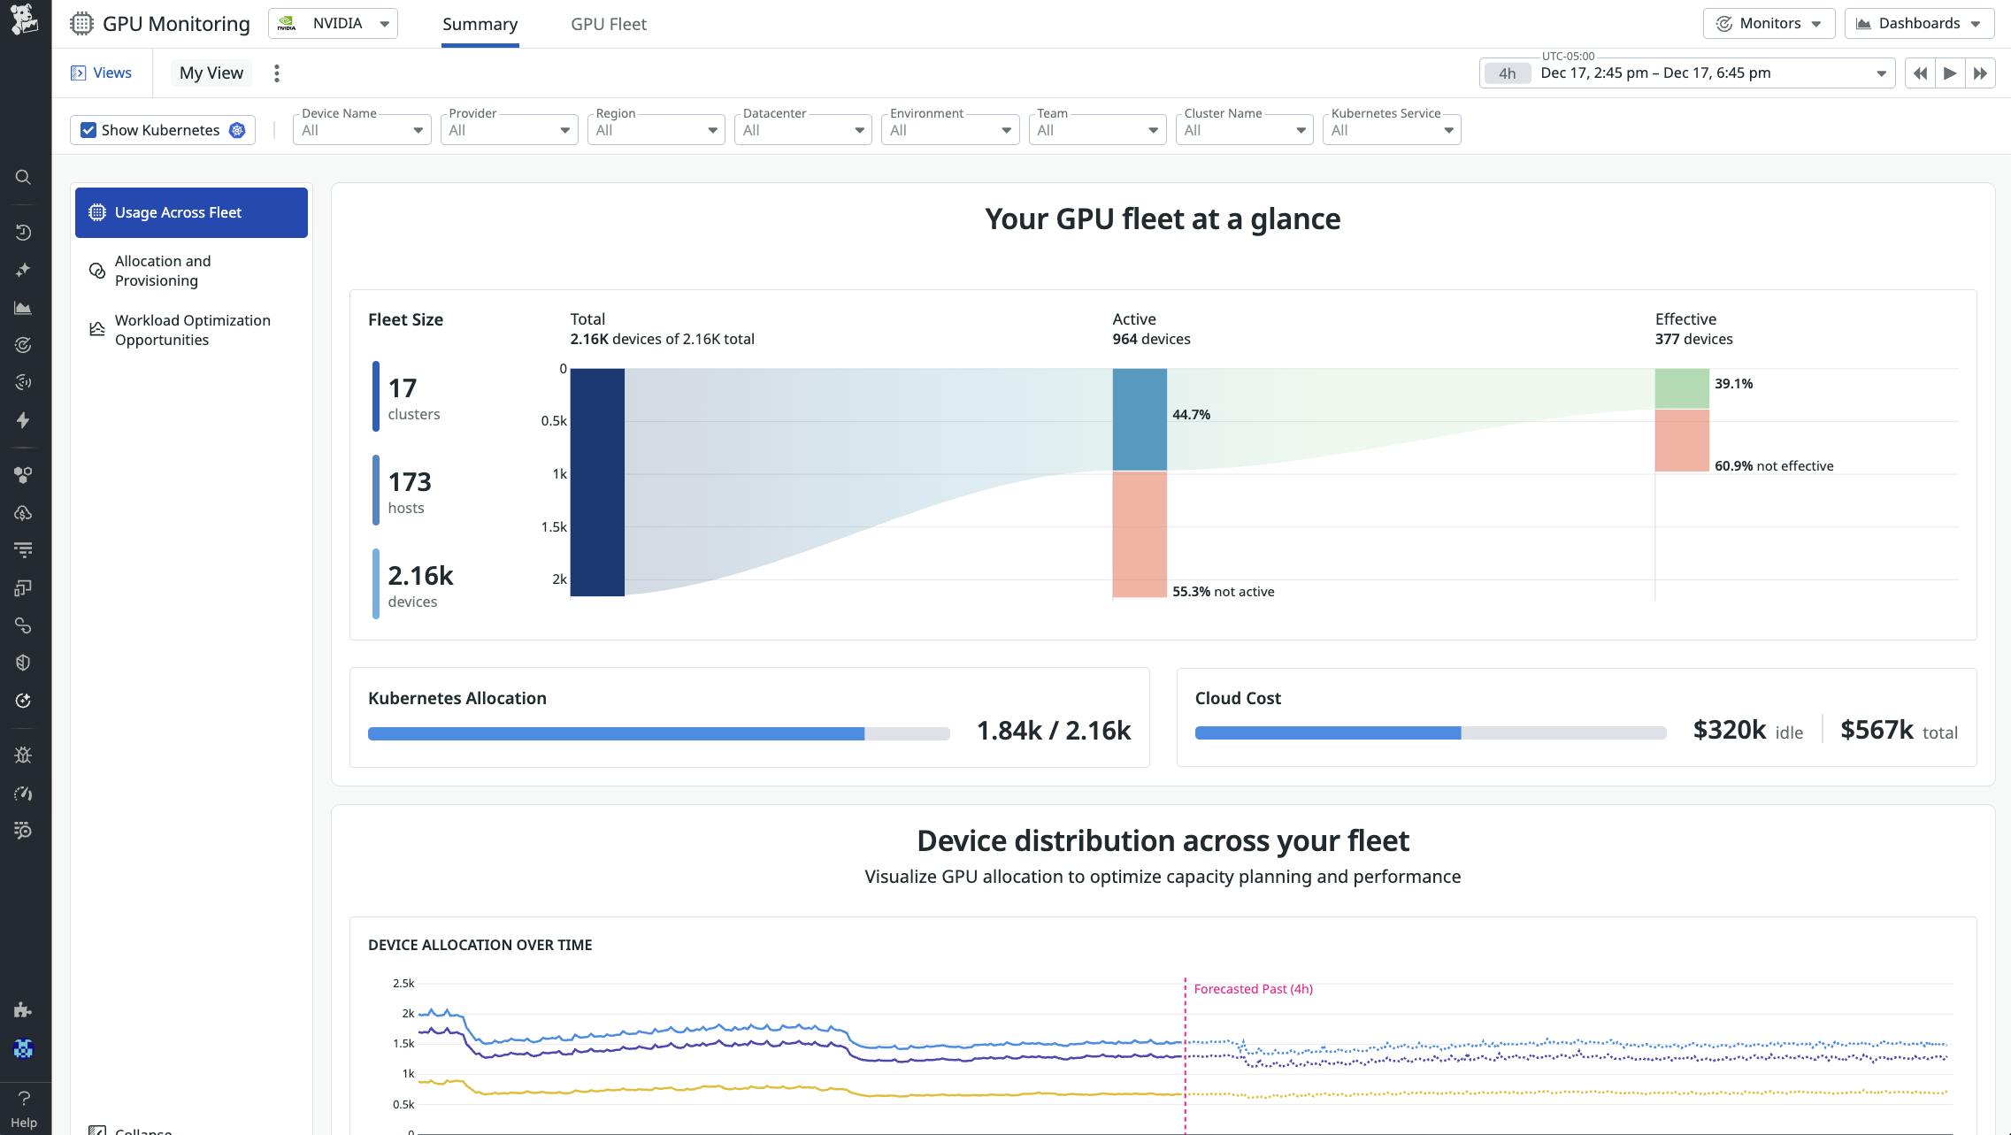This screenshot has height=1135, width=2011.
Task: Open Workload Optimization Opportunities
Action: click(192, 329)
